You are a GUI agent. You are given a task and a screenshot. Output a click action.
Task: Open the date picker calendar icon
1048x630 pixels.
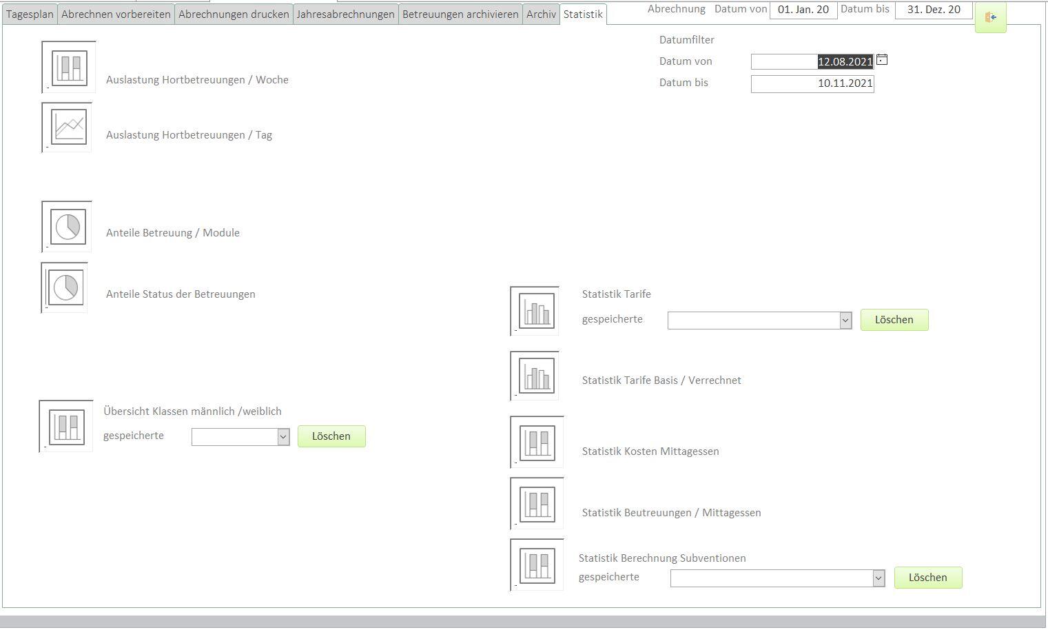click(x=881, y=61)
